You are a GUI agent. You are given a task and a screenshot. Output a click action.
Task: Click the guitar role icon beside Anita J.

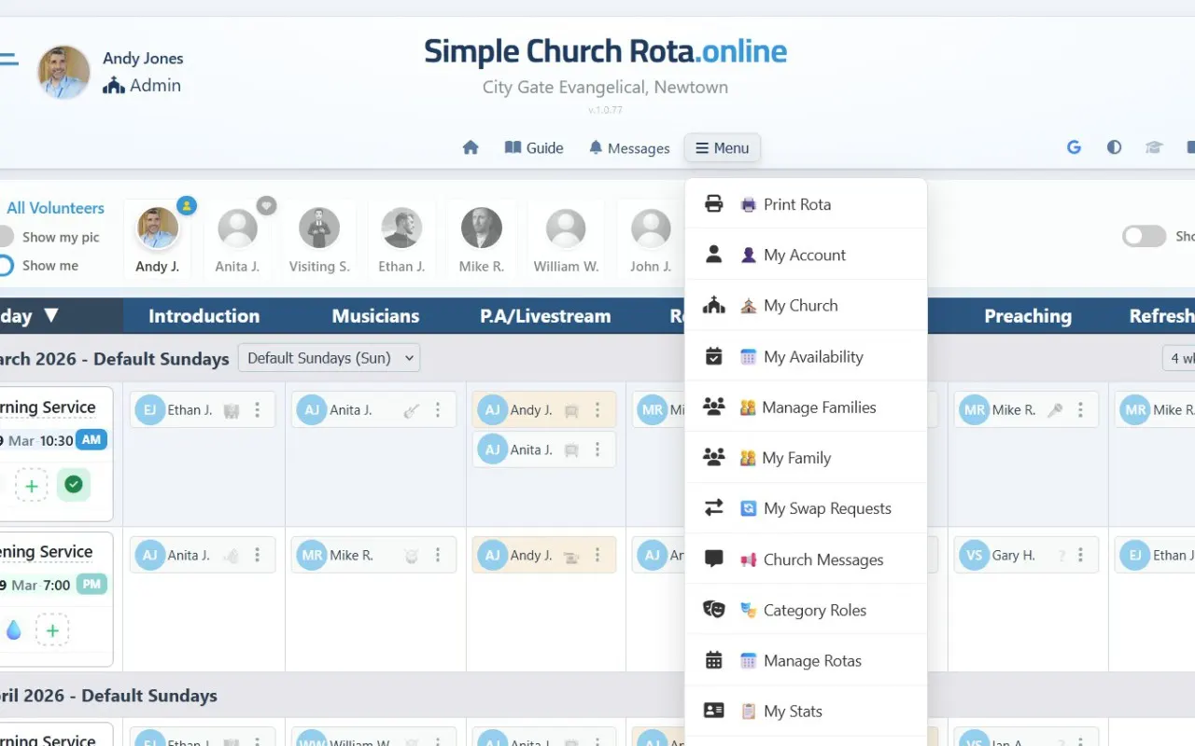click(411, 410)
